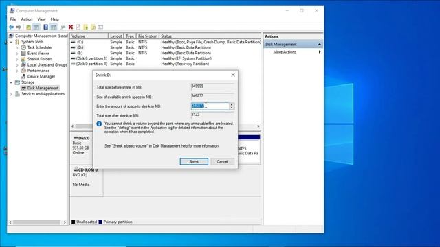Open the View menu
Screen dimensions: 440x247
[x=41, y=19]
